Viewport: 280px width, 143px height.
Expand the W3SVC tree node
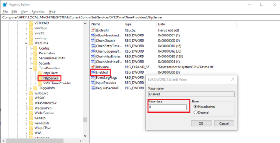26,98
